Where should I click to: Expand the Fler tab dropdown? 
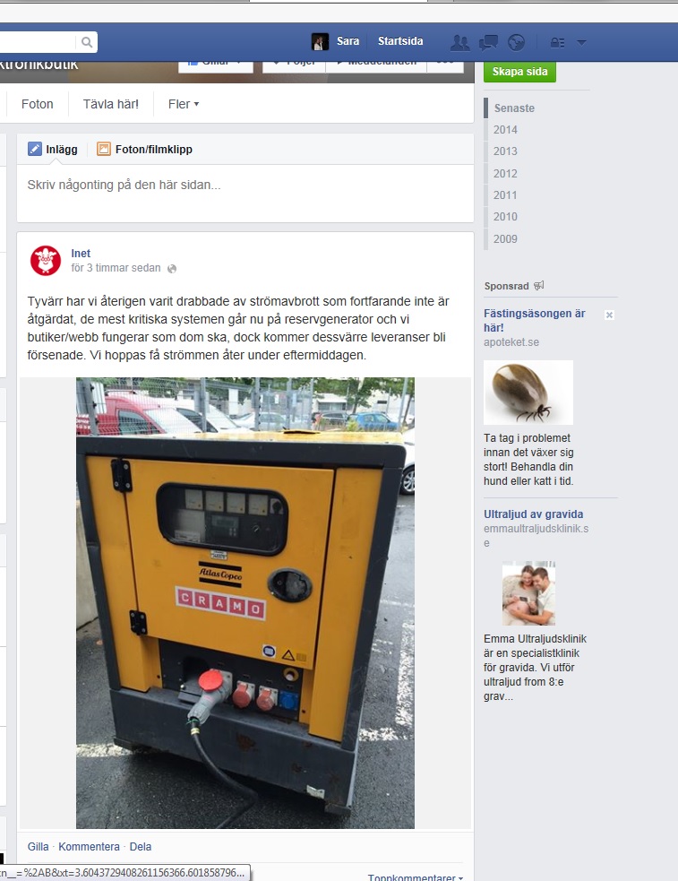pyautogui.click(x=184, y=104)
